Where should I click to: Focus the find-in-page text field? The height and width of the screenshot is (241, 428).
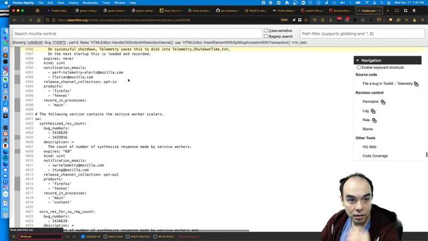[x=40, y=236]
